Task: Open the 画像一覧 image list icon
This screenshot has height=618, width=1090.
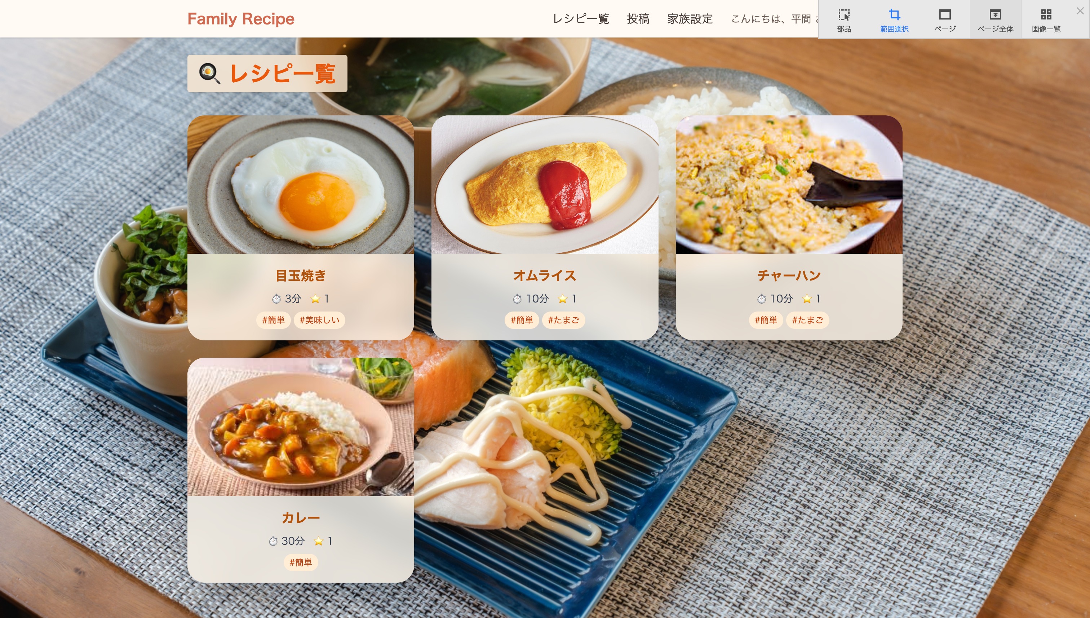Action: point(1046,15)
